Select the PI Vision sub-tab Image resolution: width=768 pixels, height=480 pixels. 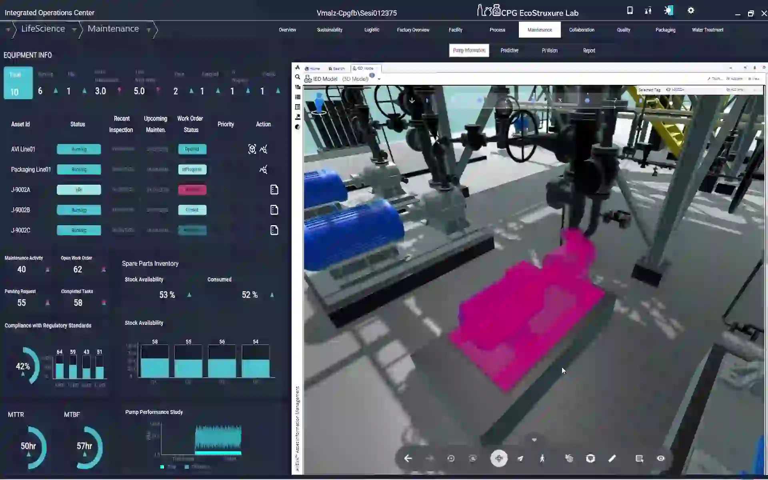tap(550, 50)
